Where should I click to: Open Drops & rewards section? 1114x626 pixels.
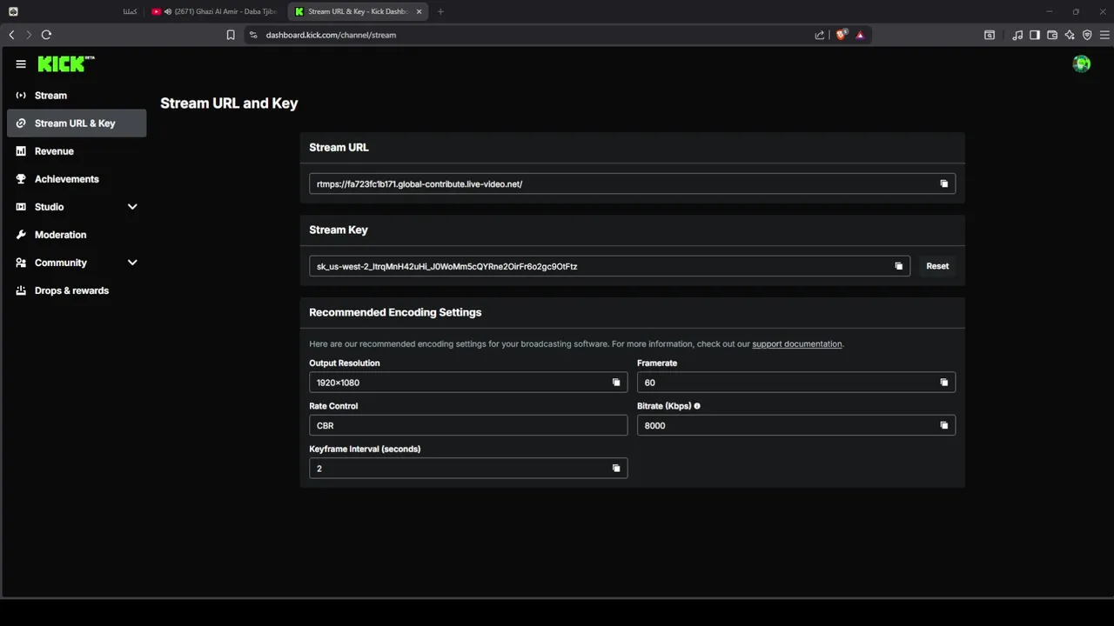tap(71, 290)
